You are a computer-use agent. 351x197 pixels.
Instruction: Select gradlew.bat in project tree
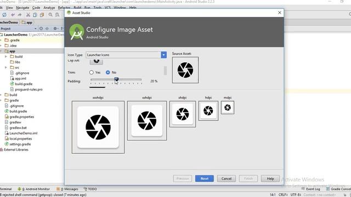[18, 128]
